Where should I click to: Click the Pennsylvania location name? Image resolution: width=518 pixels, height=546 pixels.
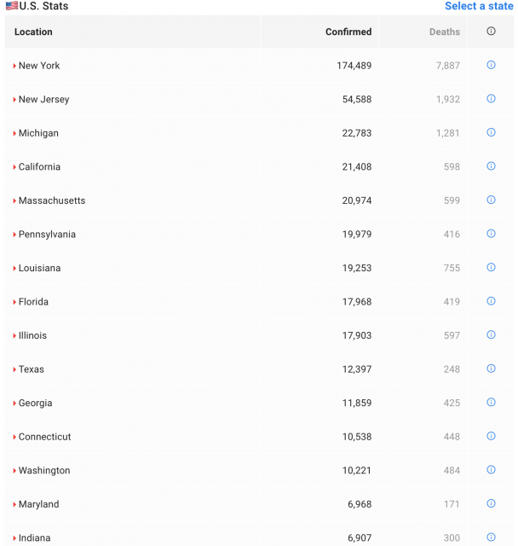(x=47, y=235)
